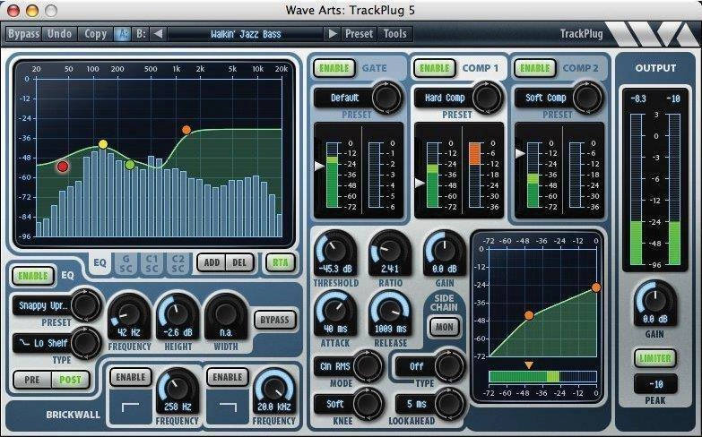702x437 pixels.
Task: Click the EQ Width knob
Action: tap(226, 314)
